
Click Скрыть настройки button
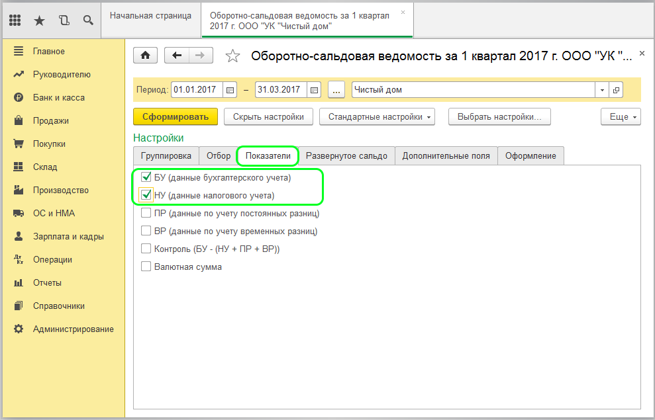[x=268, y=117]
